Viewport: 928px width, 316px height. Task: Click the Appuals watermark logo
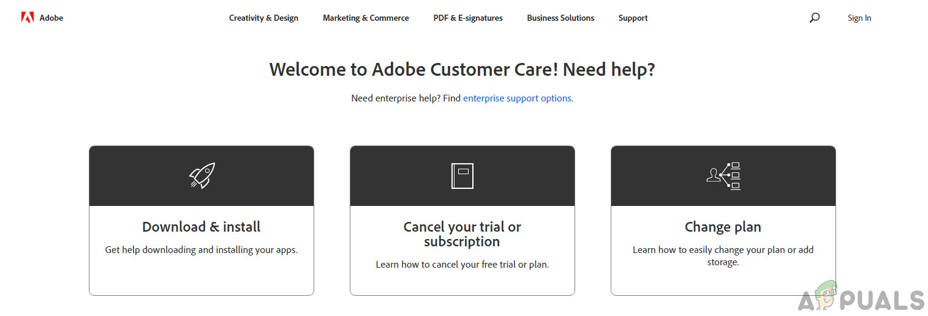(x=862, y=298)
